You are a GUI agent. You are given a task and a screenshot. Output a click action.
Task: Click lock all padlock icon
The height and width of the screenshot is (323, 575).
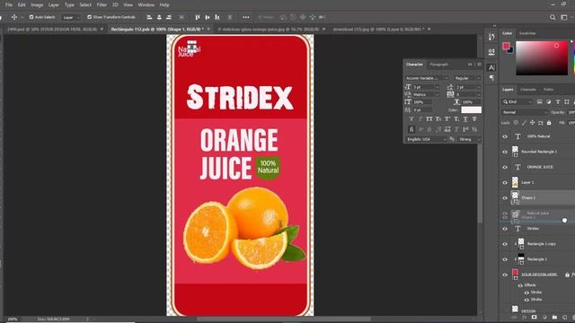[549, 123]
